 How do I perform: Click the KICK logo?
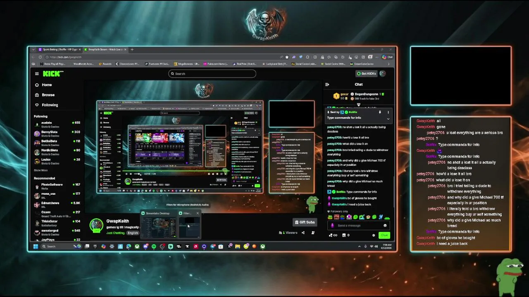coord(53,73)
